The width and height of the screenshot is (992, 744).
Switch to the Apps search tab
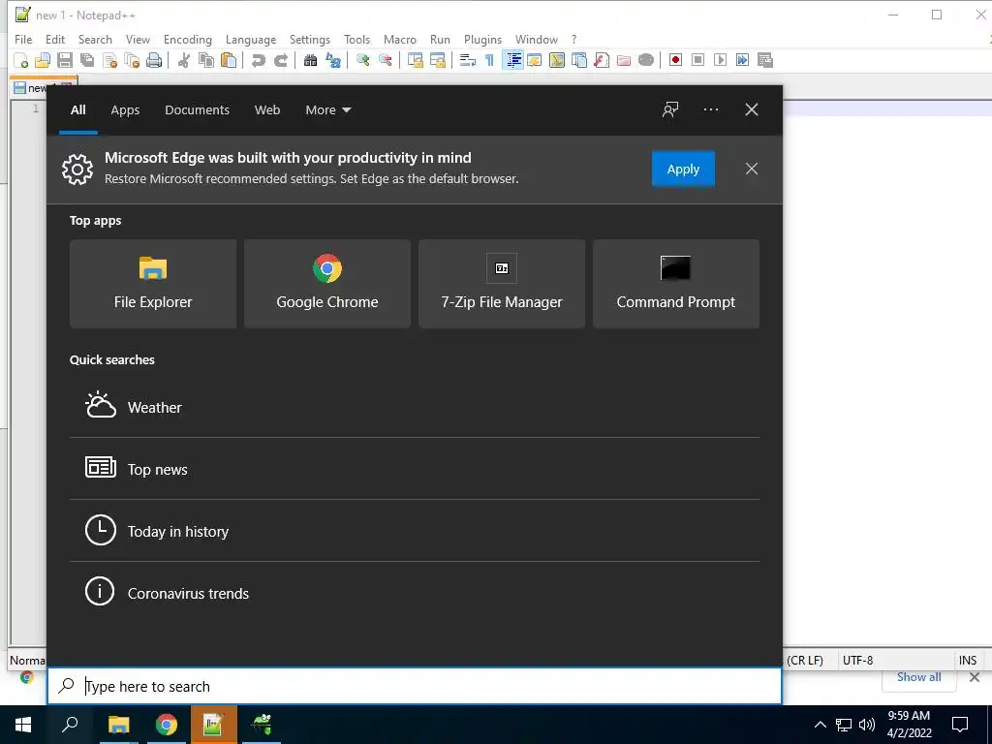[125, 110]
